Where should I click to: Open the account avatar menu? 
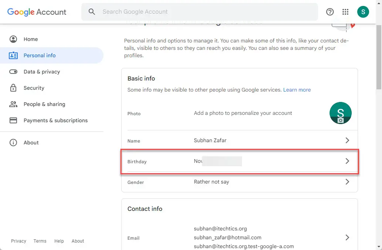click(x=363, y=12)
